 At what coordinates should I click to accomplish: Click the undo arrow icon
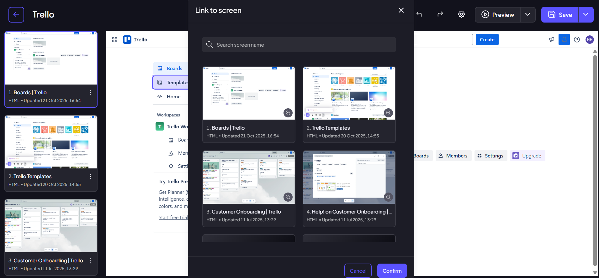click(x=419, y=14)
